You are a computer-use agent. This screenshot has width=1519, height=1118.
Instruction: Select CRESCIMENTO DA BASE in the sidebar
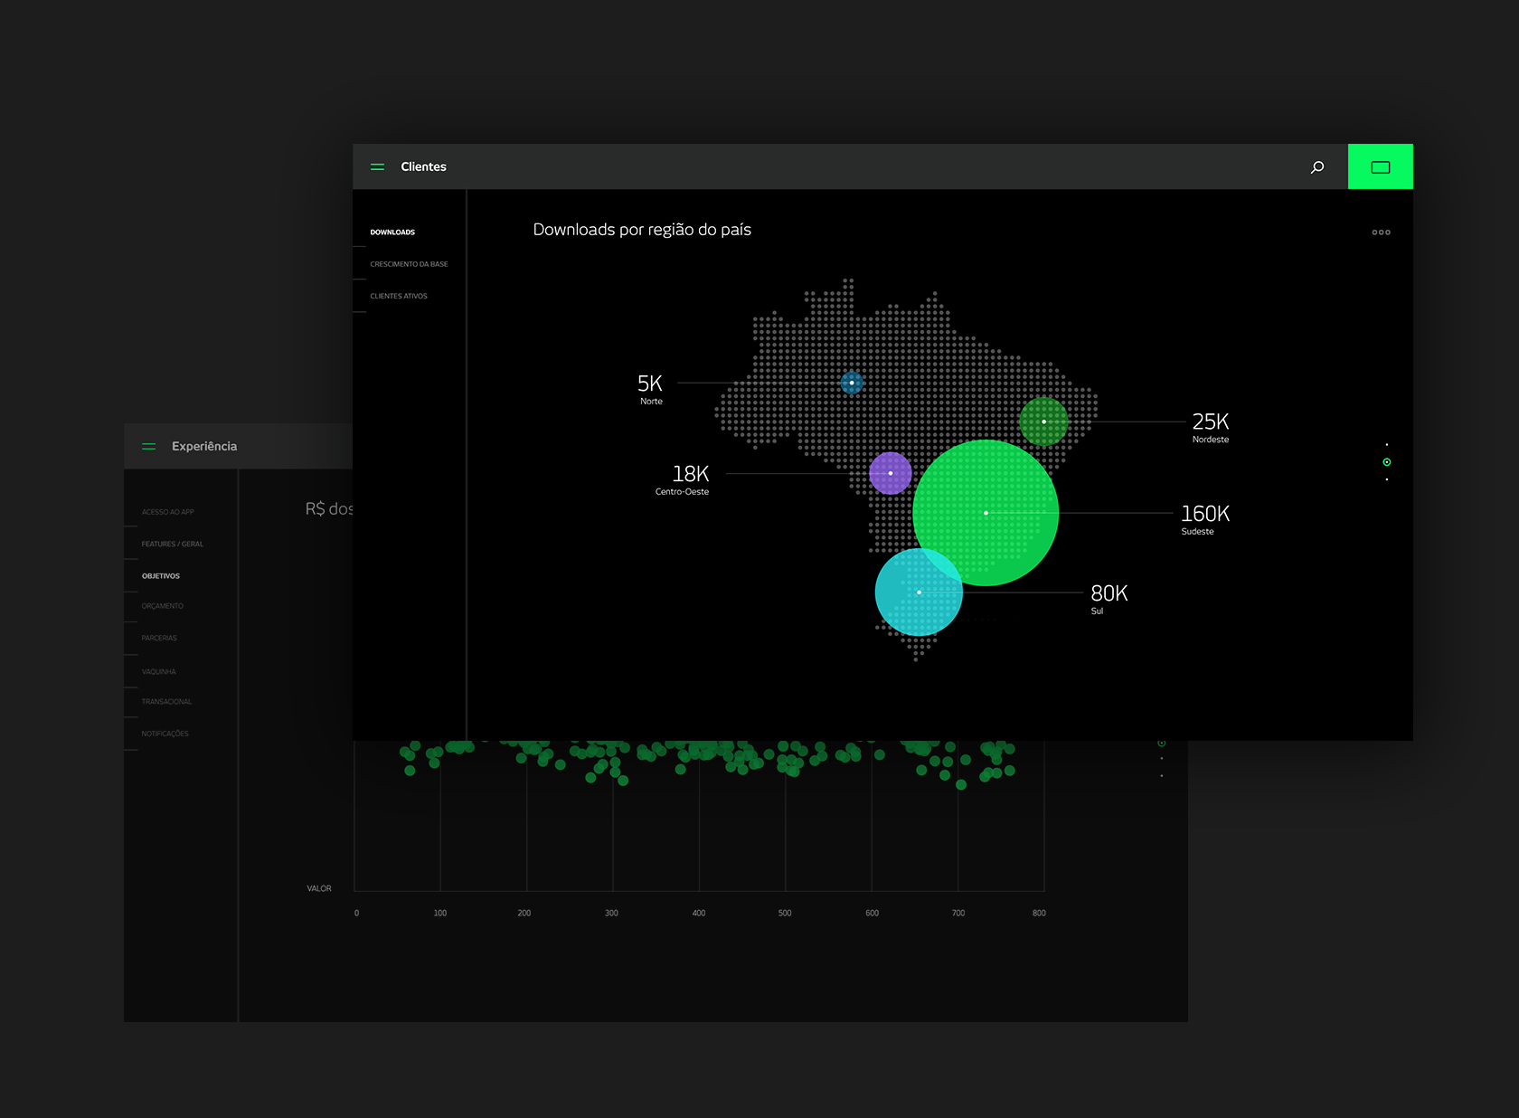tap(409, 264)
